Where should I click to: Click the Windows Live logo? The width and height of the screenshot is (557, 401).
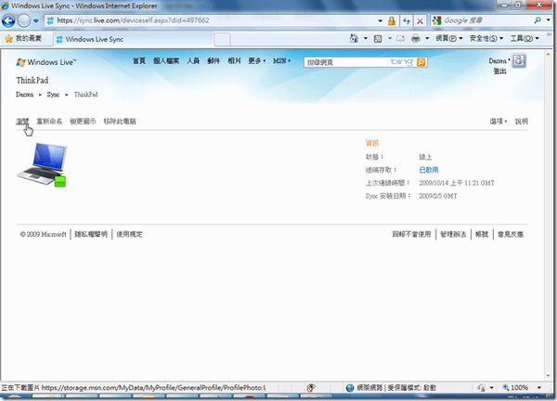click(46, 62)
